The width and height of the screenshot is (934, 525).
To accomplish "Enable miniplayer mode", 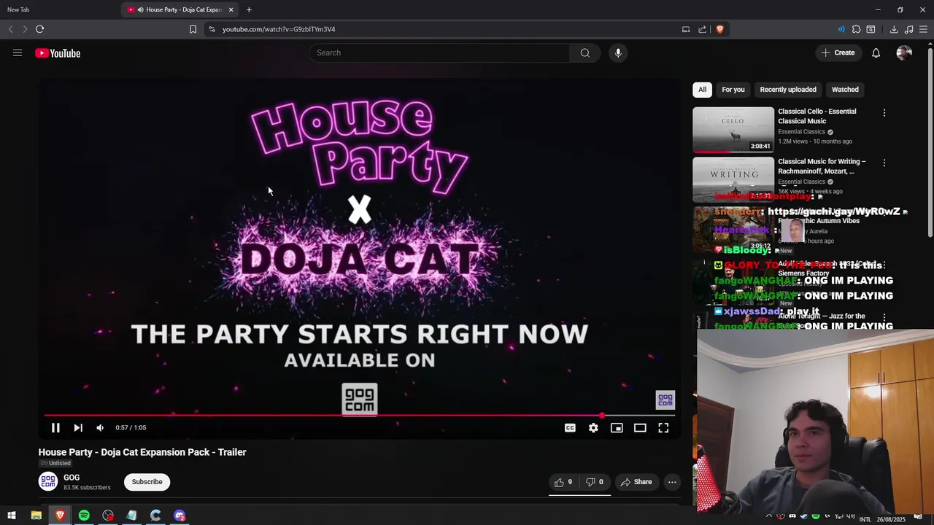I will (617, 428).
